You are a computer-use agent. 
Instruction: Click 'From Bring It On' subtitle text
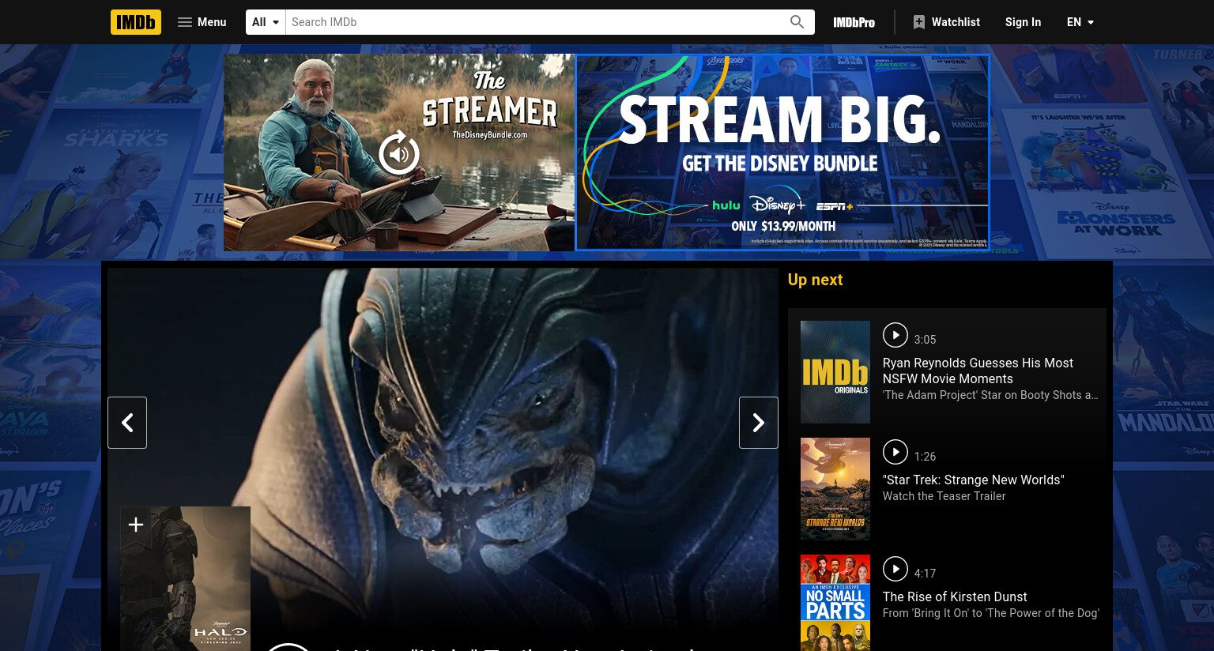(990, 613)
